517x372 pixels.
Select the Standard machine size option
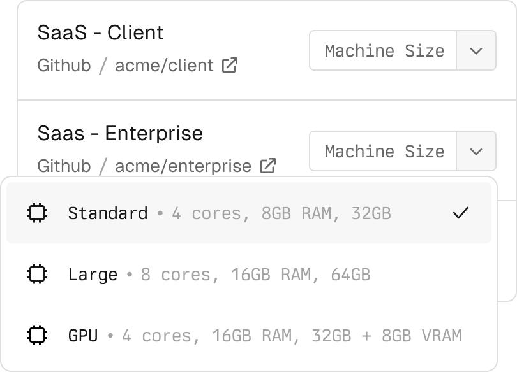coord(108,213)
